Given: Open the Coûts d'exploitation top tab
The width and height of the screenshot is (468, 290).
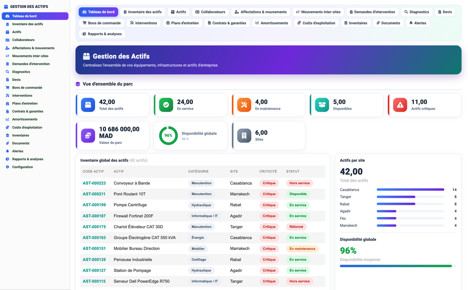Looking at the screenshot, I should click(316, 23).
